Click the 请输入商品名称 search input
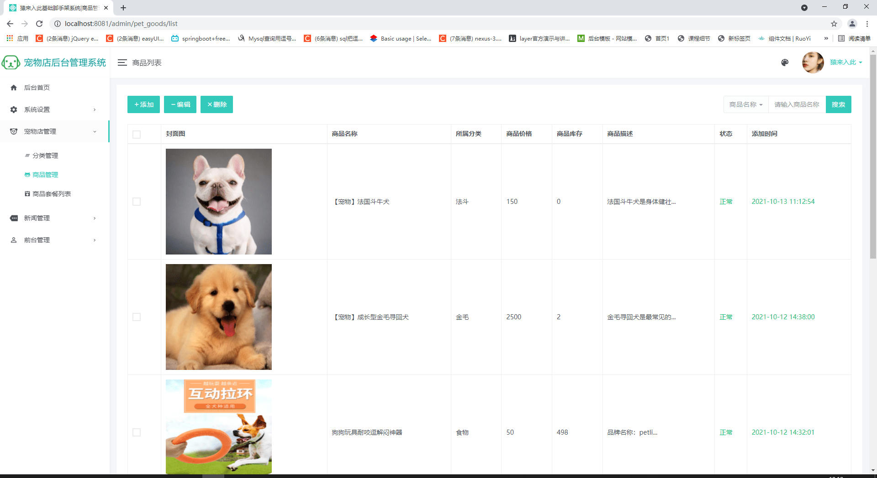The image size is (877, 478). (797, 104)
